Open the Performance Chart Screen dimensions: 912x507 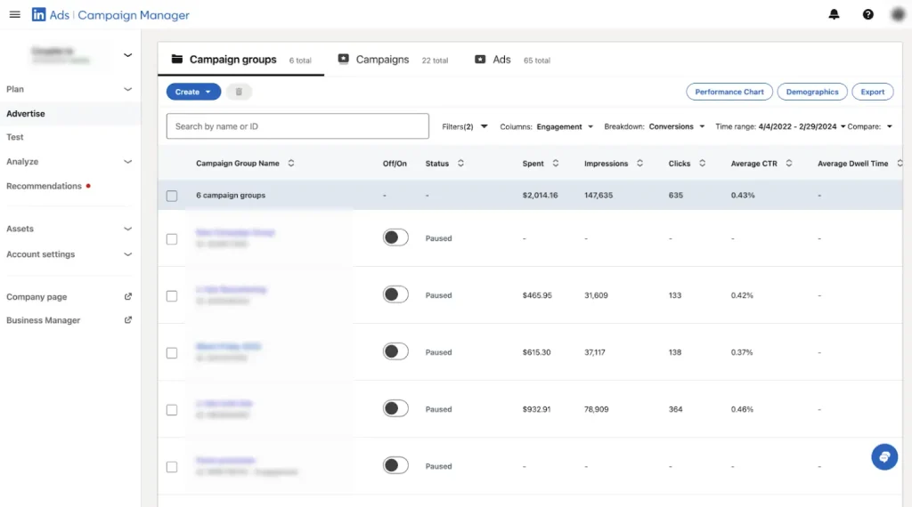729,92
